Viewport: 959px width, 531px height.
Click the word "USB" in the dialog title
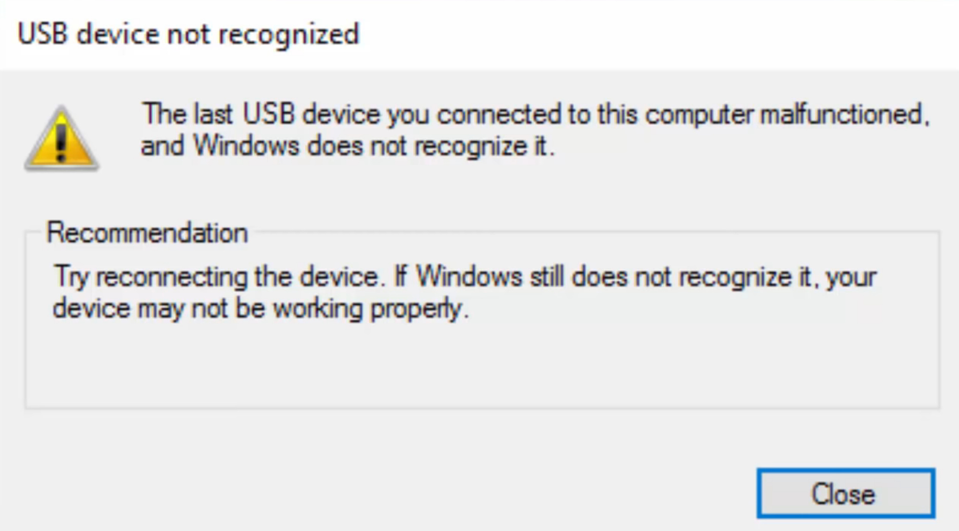pos(43,34)
